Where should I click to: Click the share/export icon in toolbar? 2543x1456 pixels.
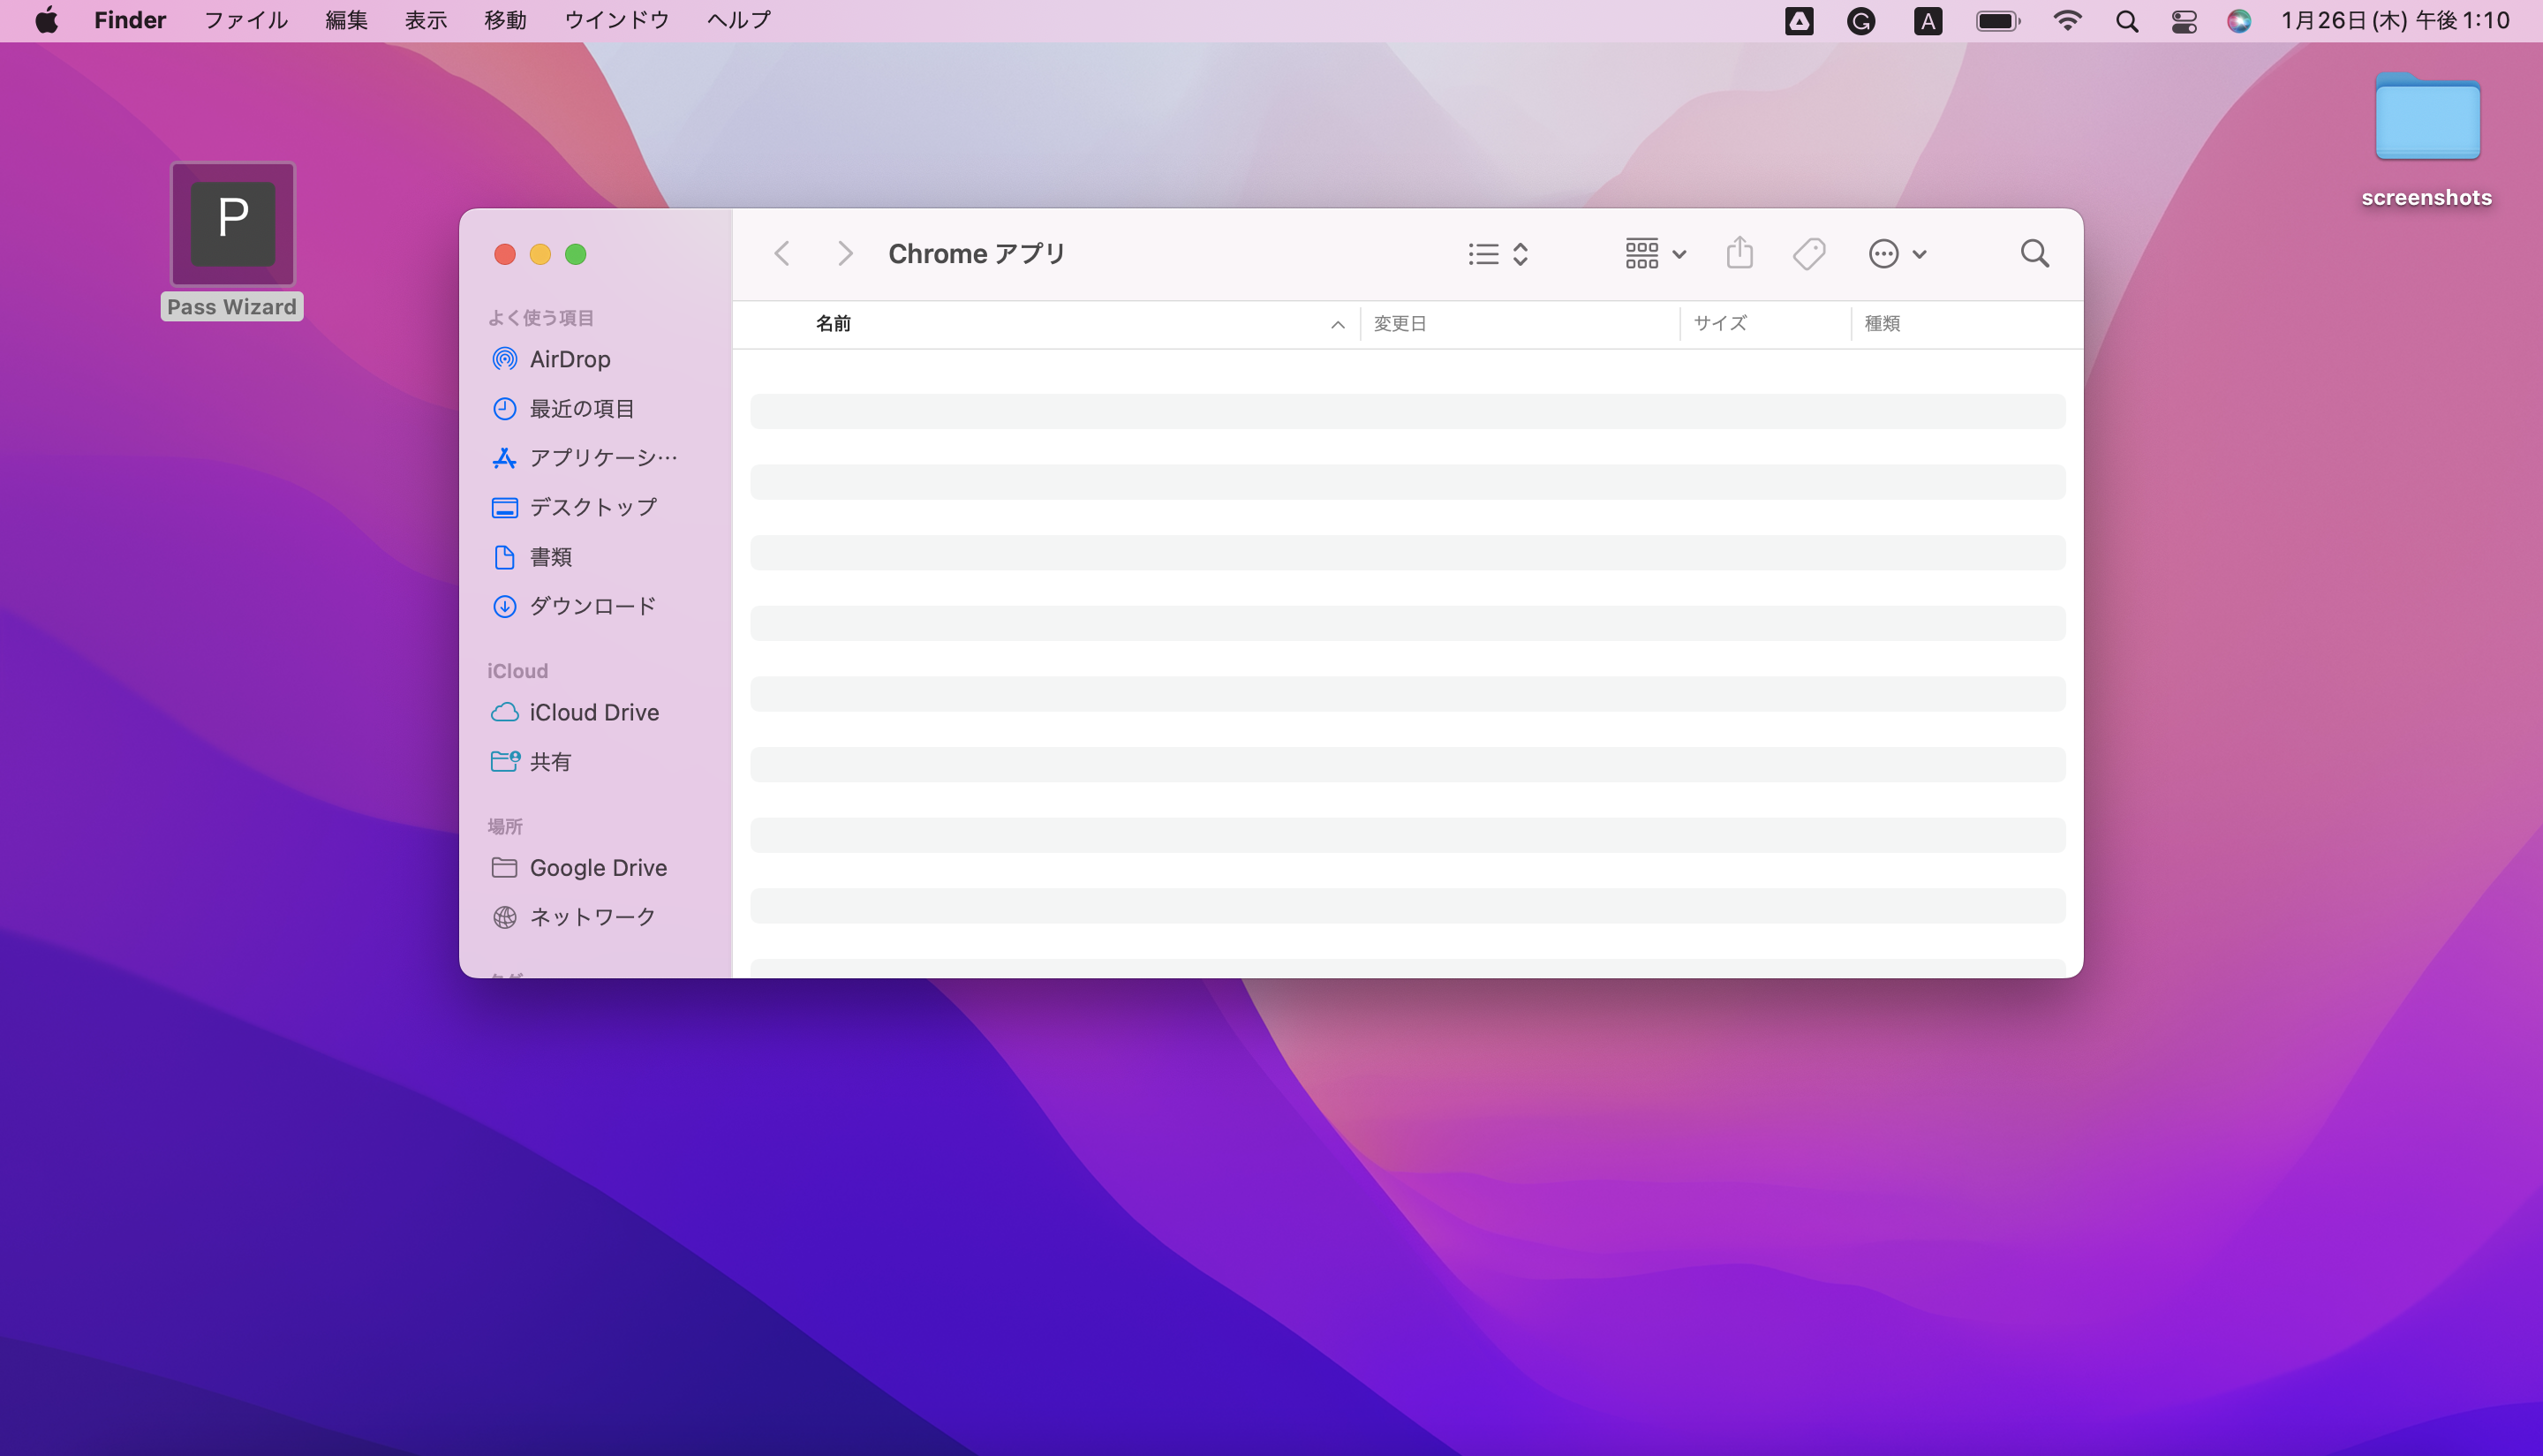(1739, 253)
